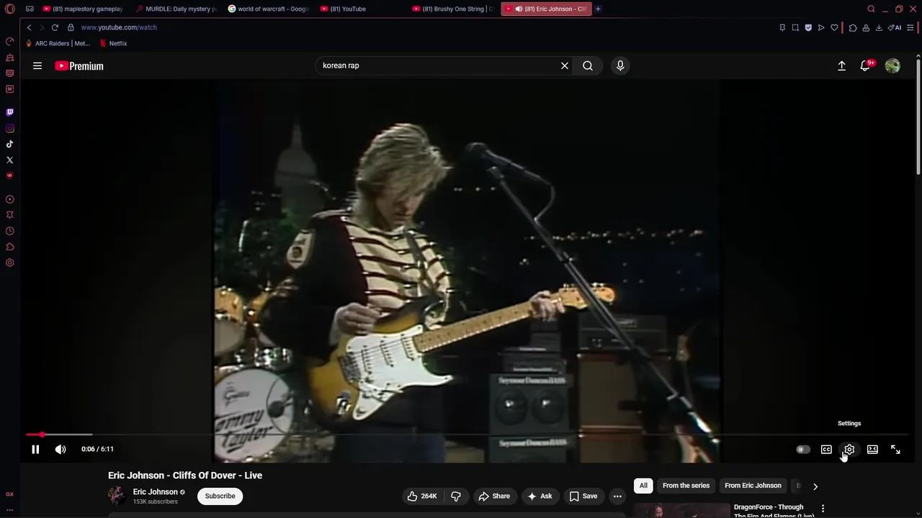Screen dimensions: 922x518
Task: Click the korean rap search field
Action: pos(436,65)
